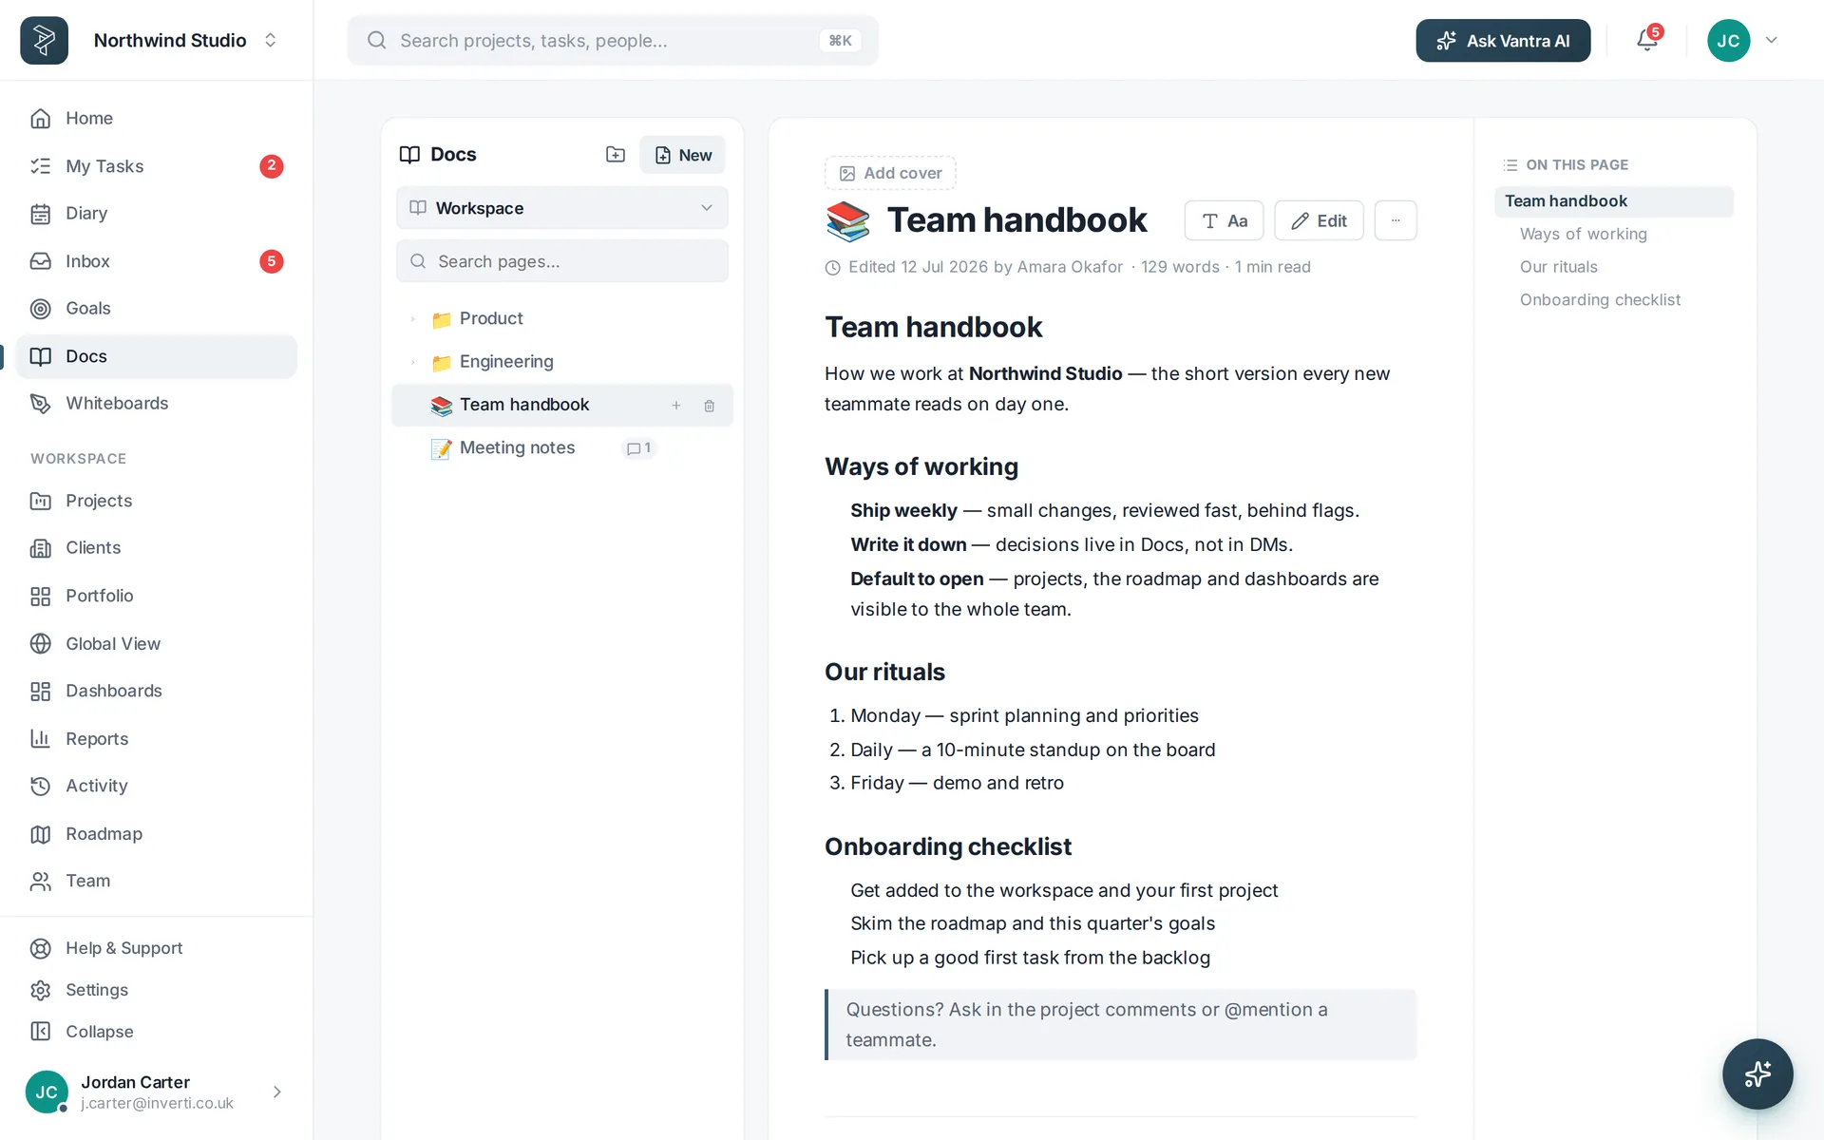Open the JC account menu chevron
This screenshot has width=1824, height=1140.
[1771, 40]
